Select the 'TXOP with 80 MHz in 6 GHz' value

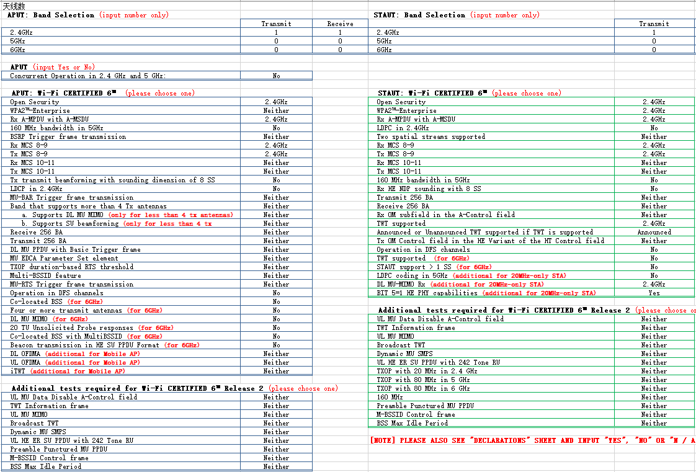point(654,389)
